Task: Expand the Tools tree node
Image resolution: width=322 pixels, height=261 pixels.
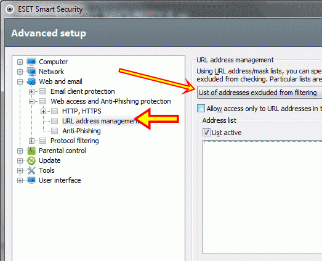Action: (x=20, y=170)
